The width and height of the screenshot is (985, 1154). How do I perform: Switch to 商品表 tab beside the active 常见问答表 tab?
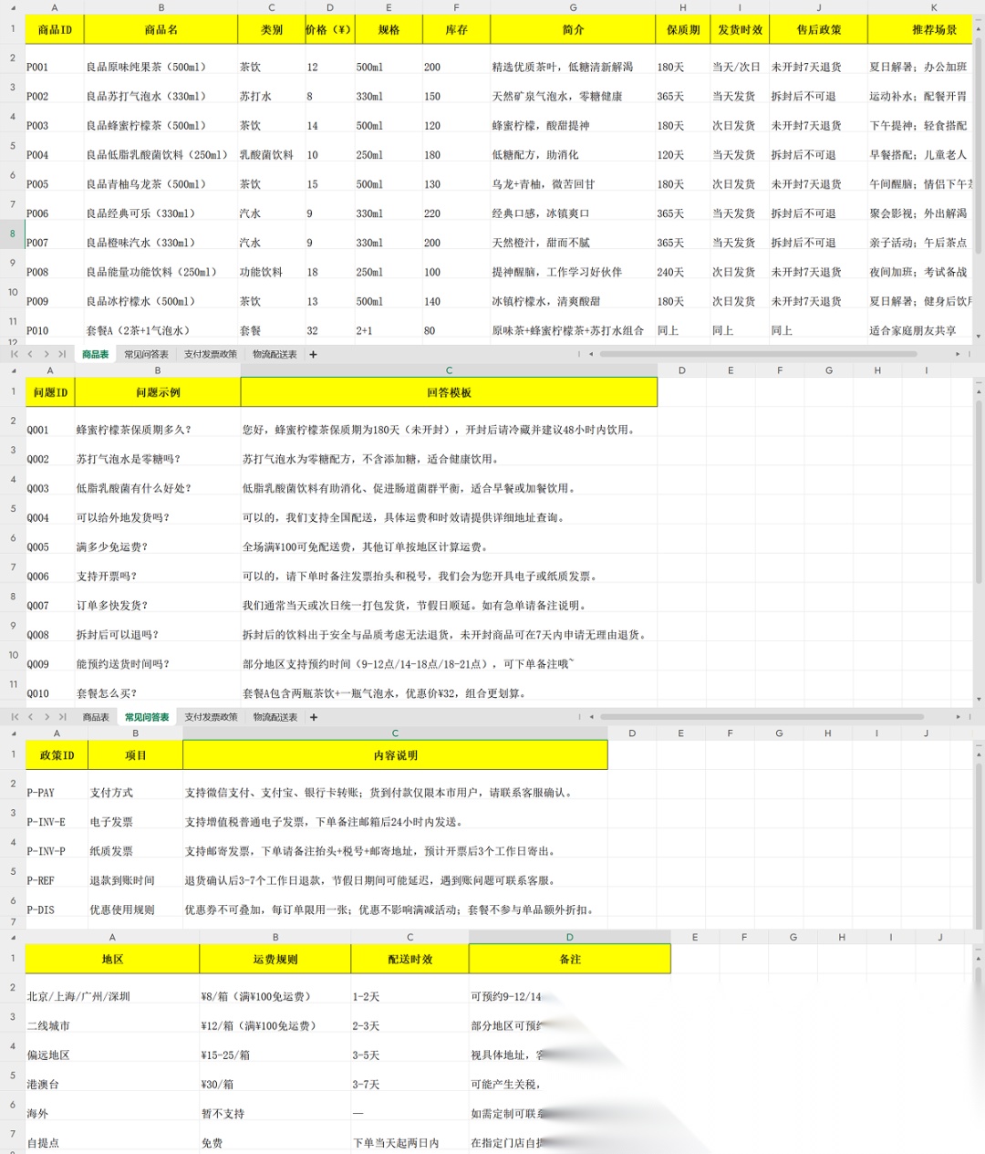[96, 717]
